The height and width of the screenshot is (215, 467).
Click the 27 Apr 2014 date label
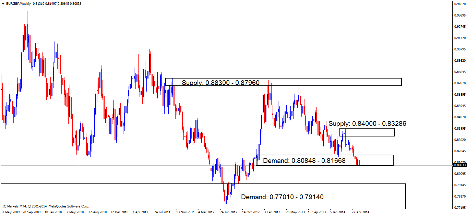click(360, 212)
